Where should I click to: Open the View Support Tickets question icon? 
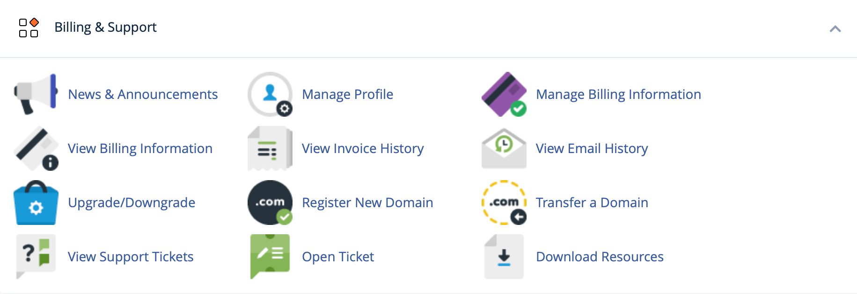point(36,256)
